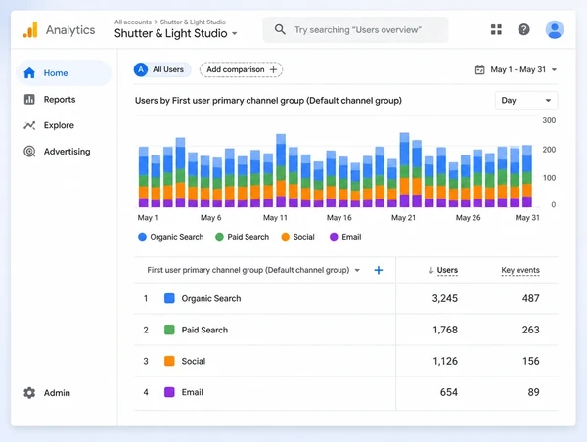Toggle Paid Search legend item
The height and width of the screenshot is (442, 587).
coord(243,237)
